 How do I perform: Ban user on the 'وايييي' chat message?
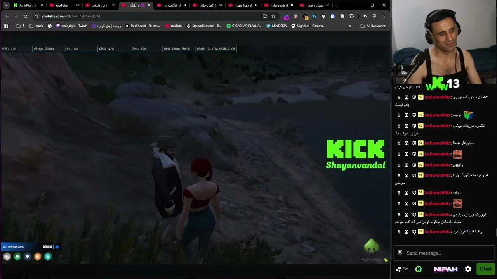coord(414,165)
